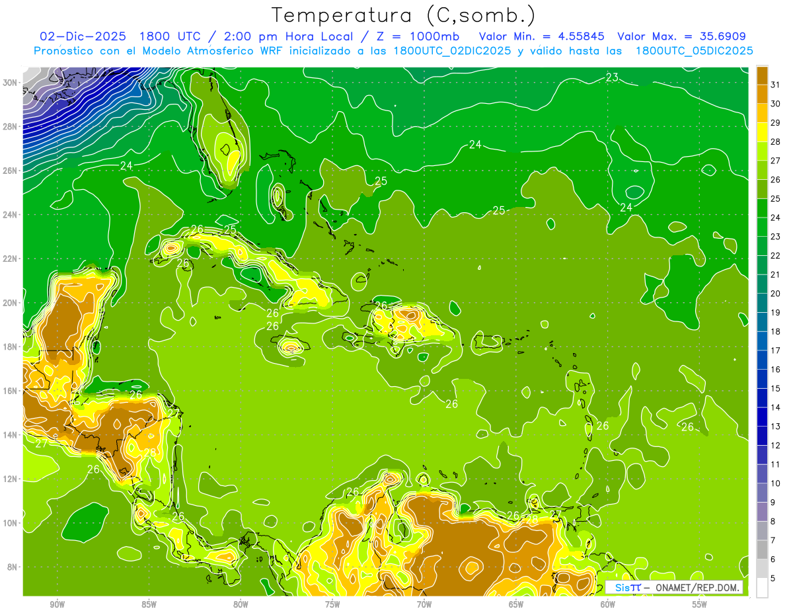Click the '28N' latitude axis label

pyautogui.click(x=11, y=126)
